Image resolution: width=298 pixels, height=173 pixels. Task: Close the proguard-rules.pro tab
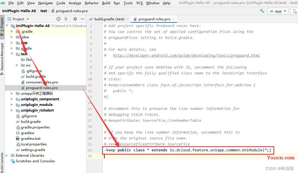pos(174,19)
